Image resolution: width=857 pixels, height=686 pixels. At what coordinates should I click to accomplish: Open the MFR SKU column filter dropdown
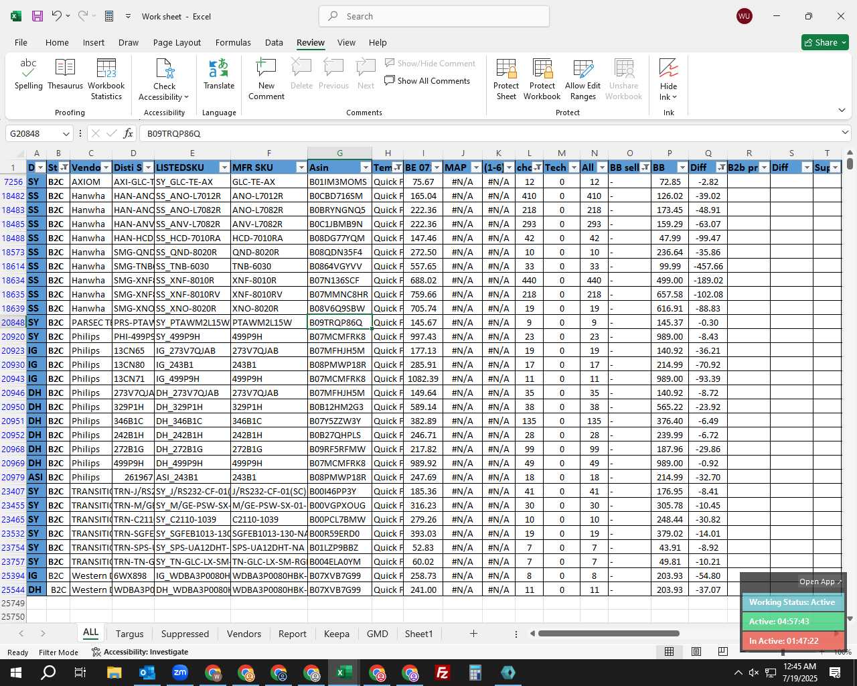(301, 167)
